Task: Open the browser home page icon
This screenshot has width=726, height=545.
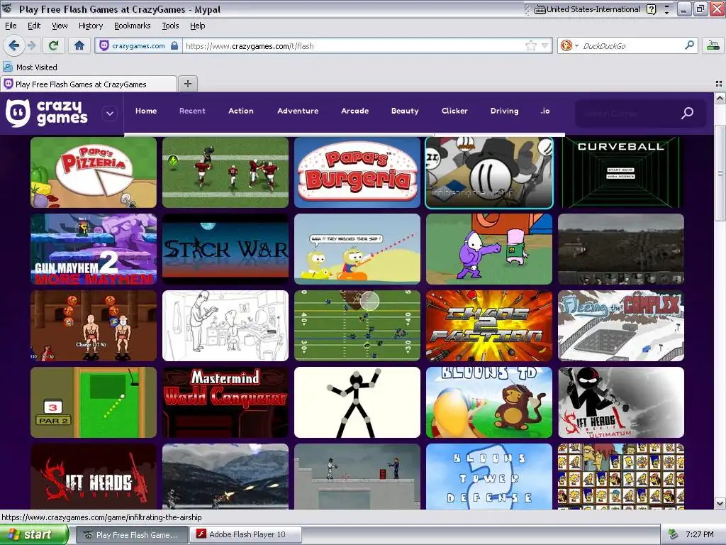Action: (x=79, y=45)
